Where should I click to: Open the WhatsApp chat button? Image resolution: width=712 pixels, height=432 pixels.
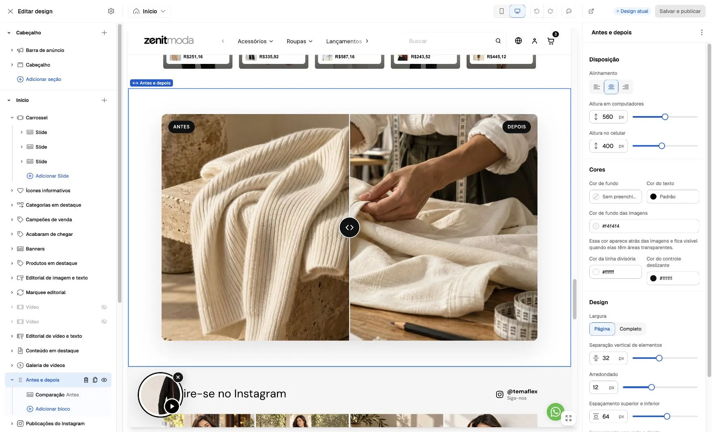(x=555, y=412)
